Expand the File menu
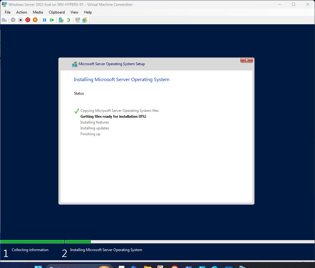 pyautogui.click(x=7, y=12)
